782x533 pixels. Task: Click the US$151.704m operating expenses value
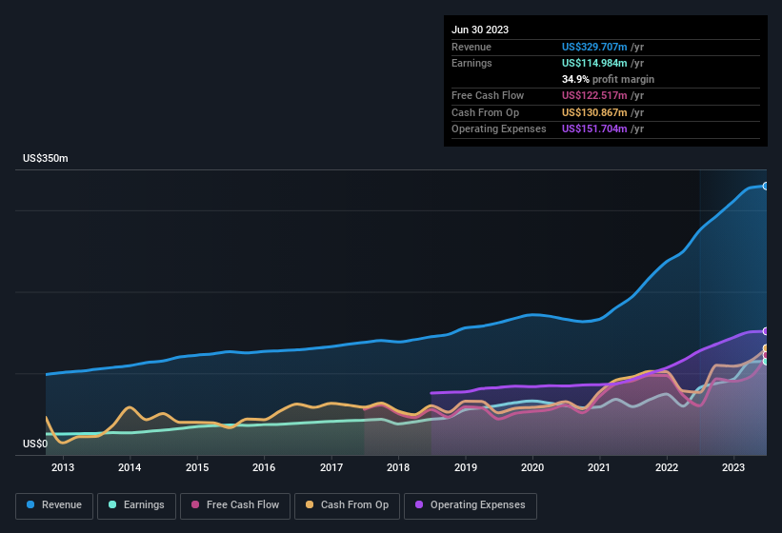(595, 128)
